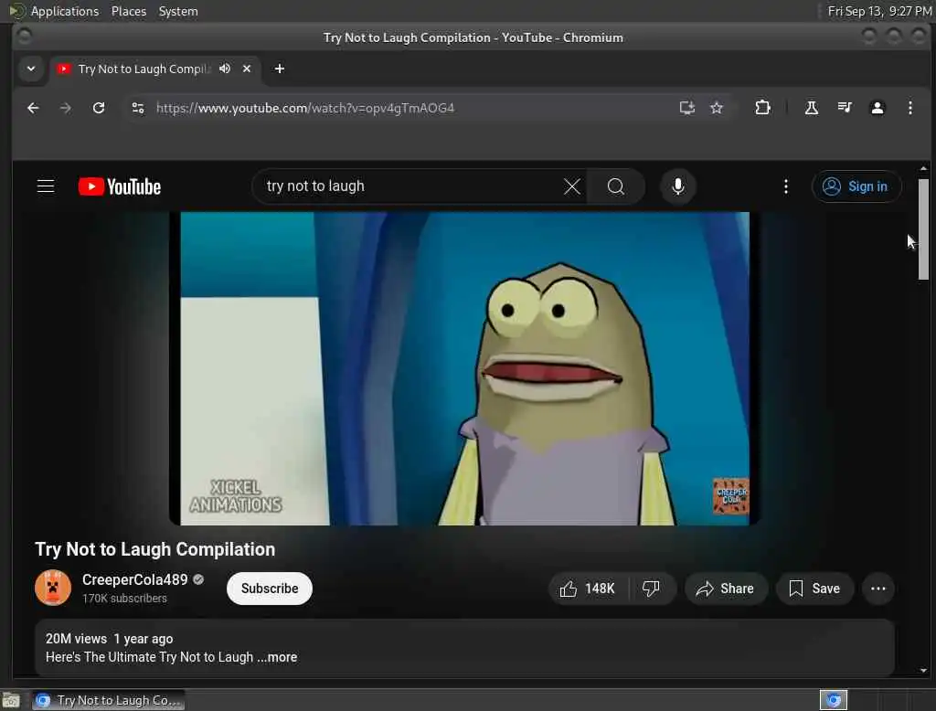The height and width of the screenshot is (711, 936).
Task: Reload the YouTube page
Action: tap(99, 108)
